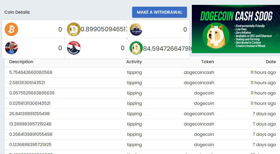280x154 pixels.
Task: Select the 2.581311306143521 transaction amount
Action: point(27,83)
